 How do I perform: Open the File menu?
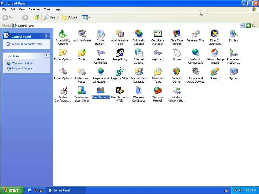coord(5,9)
